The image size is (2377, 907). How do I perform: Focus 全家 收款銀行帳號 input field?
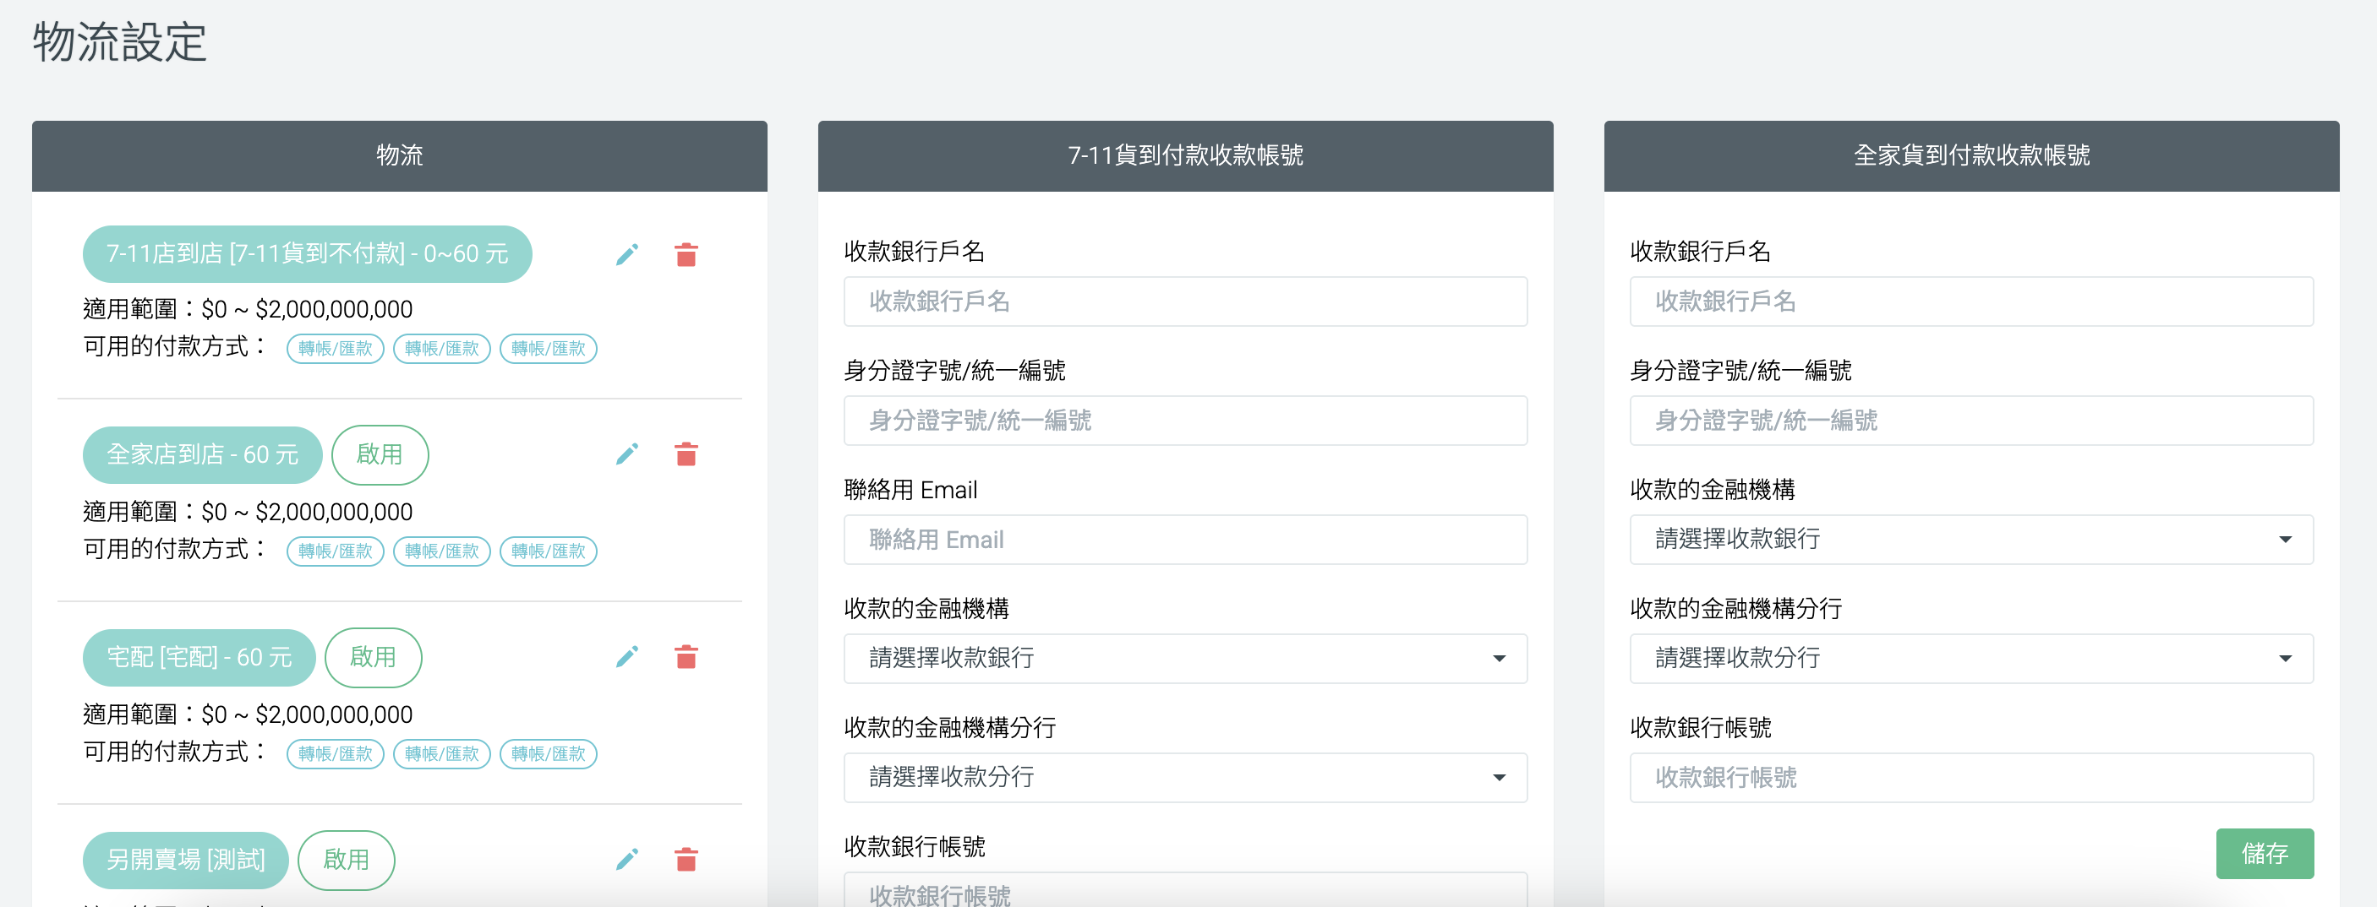click(x=1971, y=777)
